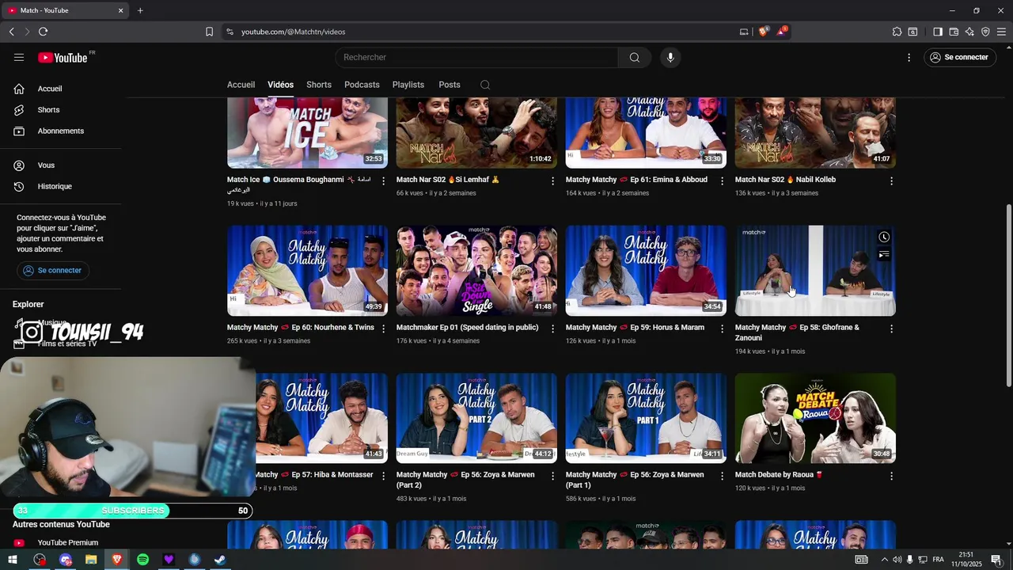Viewport: 1013px width, 570px height.
Task: Add Ep 58 video to Watch Later
Action: click(x=884, y=237)
